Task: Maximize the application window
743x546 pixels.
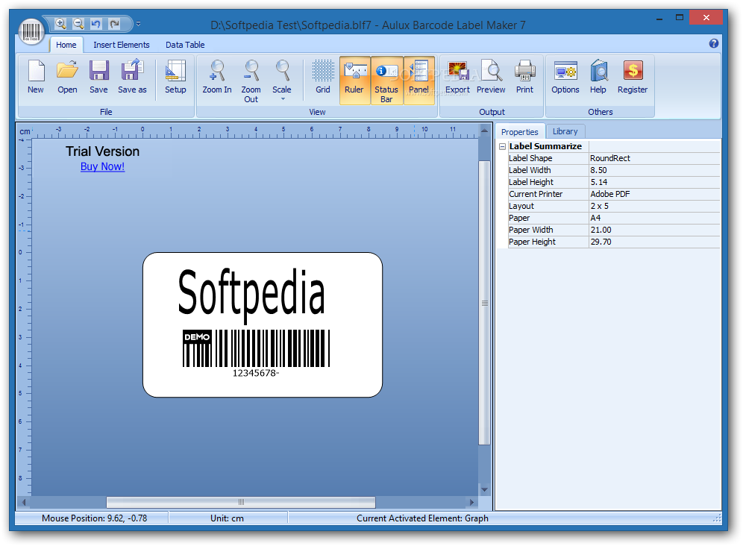Action: tap(680, 18)
